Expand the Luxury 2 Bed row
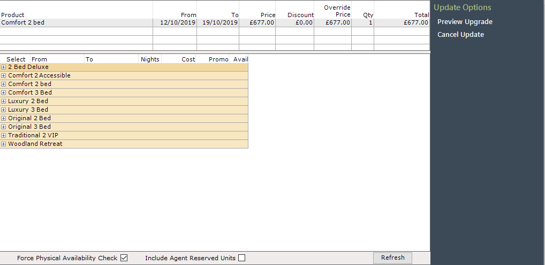This screenshot has width=545, height=265. tap(3, 102)
